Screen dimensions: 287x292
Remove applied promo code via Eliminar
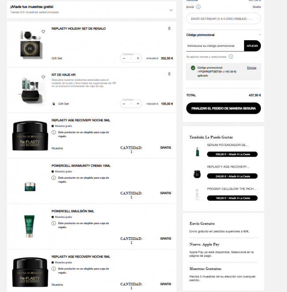tap(252, 68)
